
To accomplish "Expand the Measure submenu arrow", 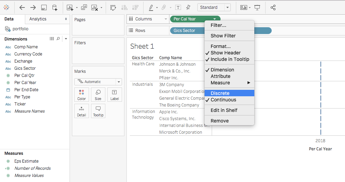I will [249, 83].
